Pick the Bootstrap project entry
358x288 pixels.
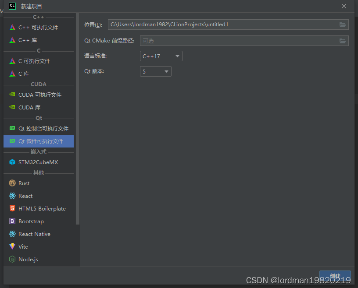click(x=39, y=221)
